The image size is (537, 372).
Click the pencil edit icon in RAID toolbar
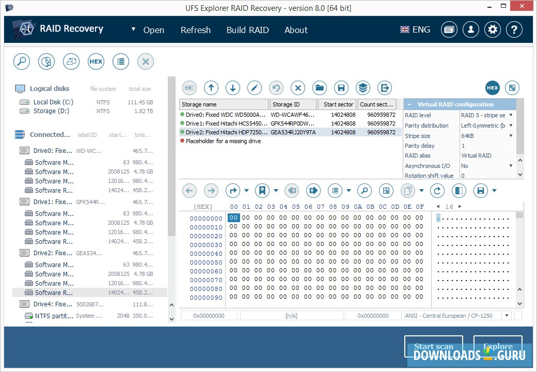(x=254, y=88)
